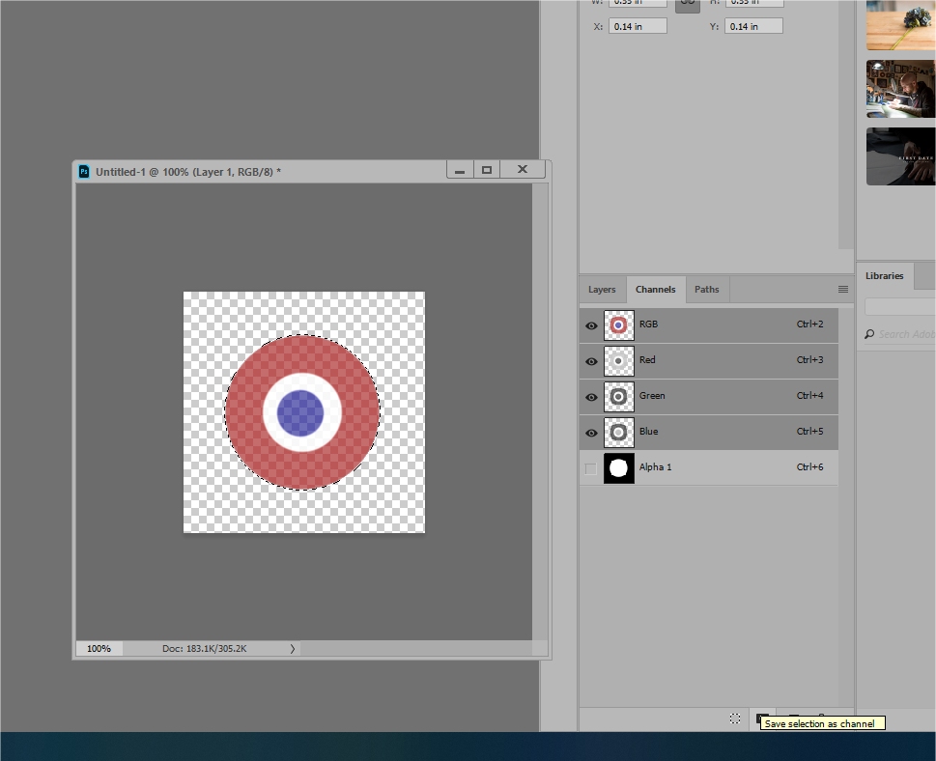Select the Alpha 1 channel row
The height and width of the screenshot is (761, 936).
point(709,468)
